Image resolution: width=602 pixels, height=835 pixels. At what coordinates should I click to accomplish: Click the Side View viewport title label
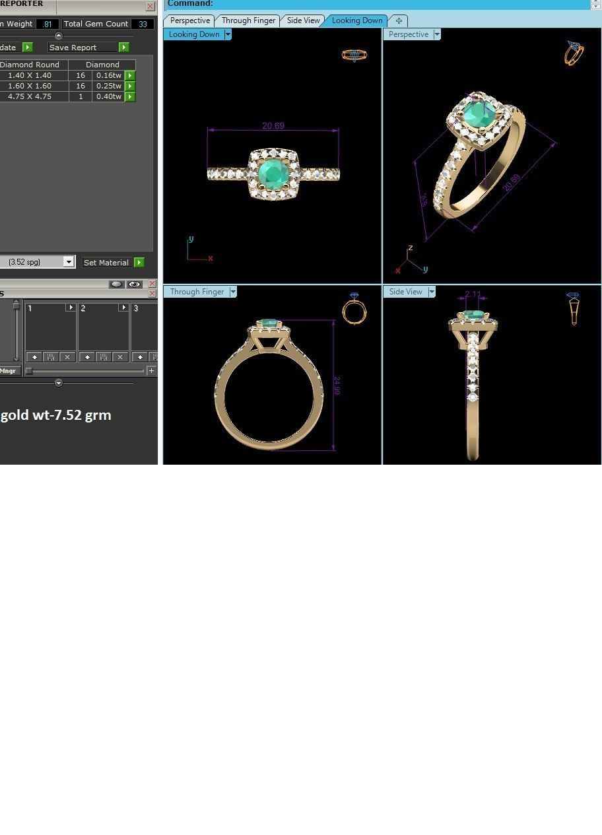[406, 292]
